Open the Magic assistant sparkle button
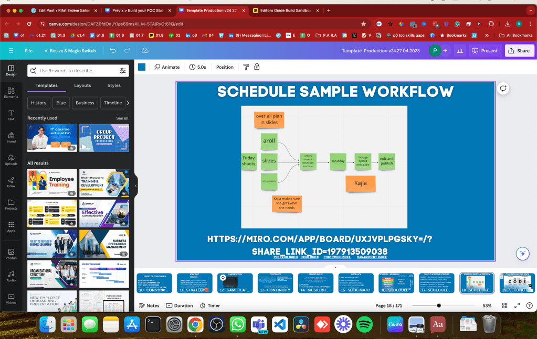The width and height of the screenshot is (537, 339). [x=522, y=254]
